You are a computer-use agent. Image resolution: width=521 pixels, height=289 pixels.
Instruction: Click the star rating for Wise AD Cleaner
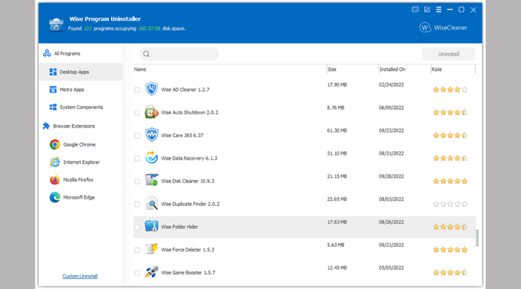point(450,90)
